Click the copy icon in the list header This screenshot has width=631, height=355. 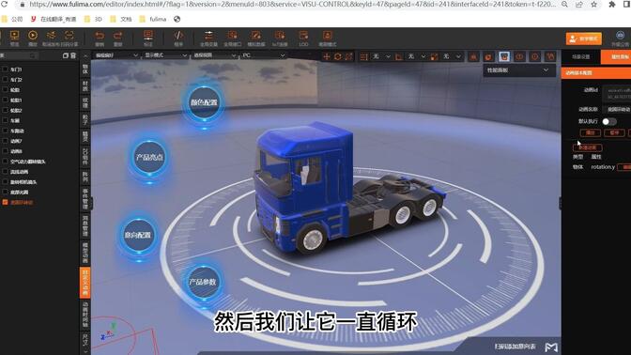[x=66, y=55]
